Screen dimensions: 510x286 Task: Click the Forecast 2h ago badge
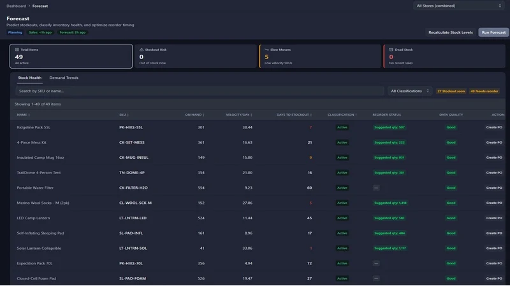coord(72,32)
